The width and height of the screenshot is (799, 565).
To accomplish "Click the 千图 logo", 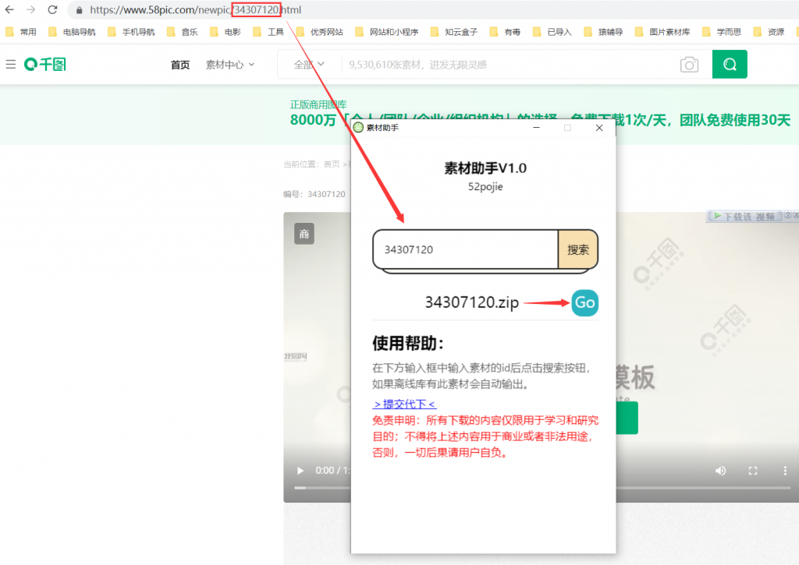I will click(x=44, y=65).
